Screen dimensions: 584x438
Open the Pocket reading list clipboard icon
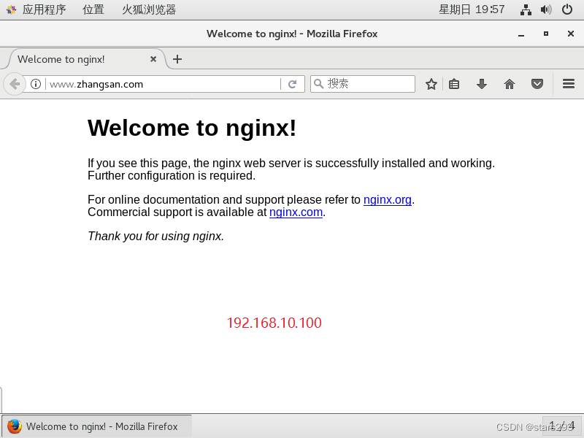pos(454,83)
